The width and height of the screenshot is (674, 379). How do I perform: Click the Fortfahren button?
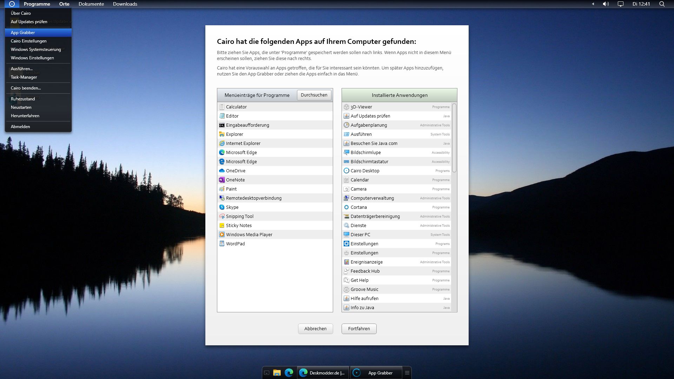359,329
